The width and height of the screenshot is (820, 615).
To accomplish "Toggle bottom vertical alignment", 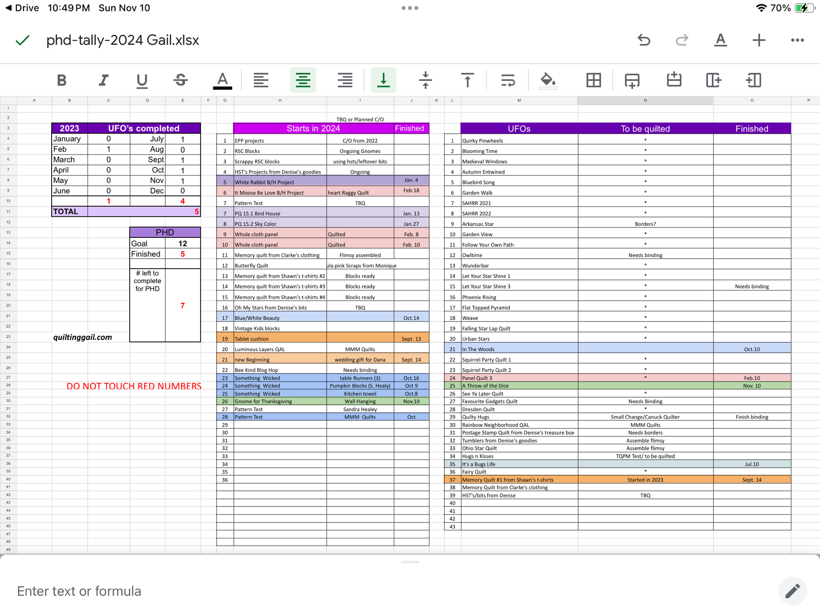I will [x=383, y=80].
